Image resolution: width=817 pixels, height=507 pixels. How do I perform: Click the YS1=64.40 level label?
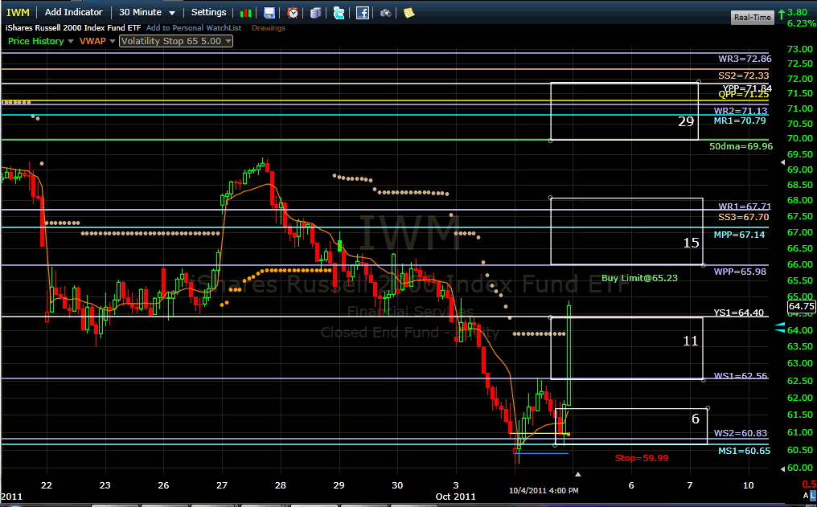(x=739, y=313)
